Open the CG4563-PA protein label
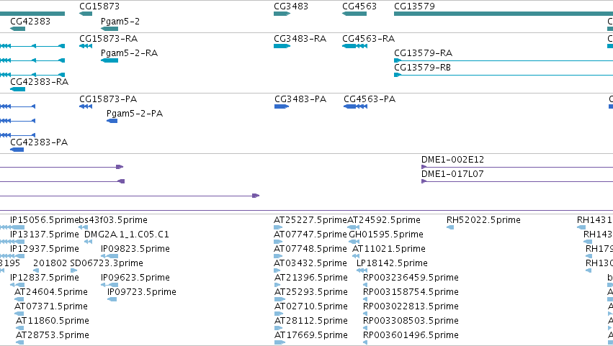 coord(370,99)
